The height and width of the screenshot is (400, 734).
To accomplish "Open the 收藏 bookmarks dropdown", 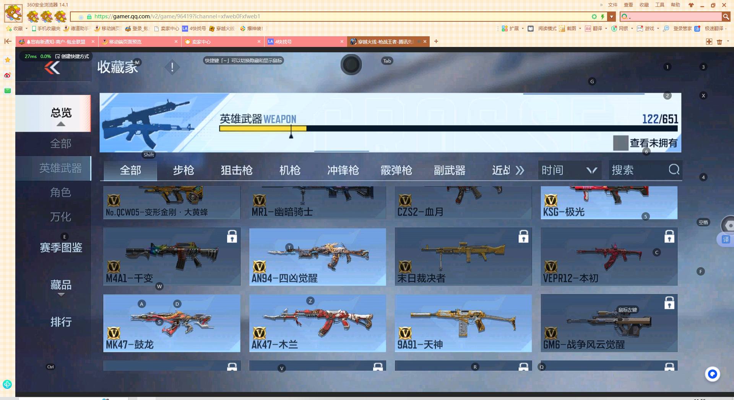I will tap(17, 29).
